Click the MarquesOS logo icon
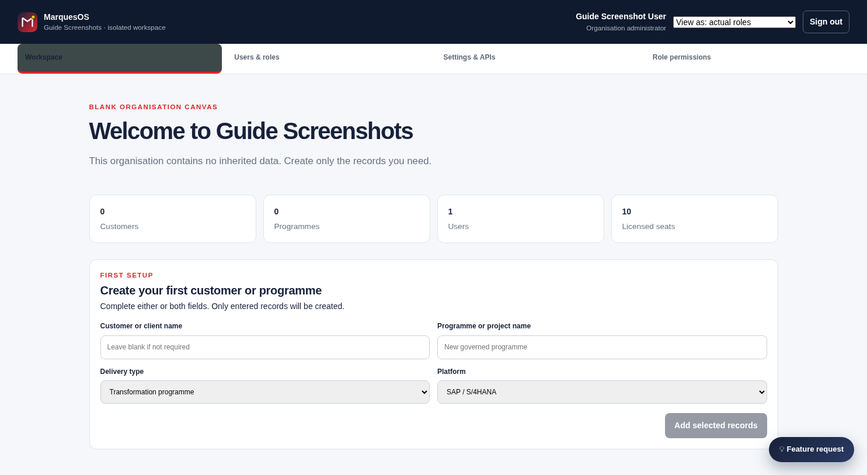This screenshot has width=867, height=475. tap(27, 22)
